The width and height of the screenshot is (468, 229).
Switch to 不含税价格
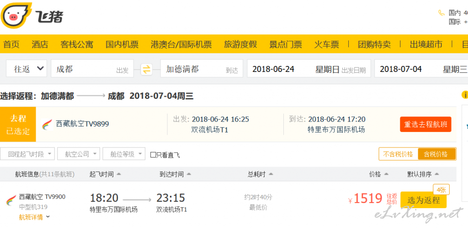398,154
